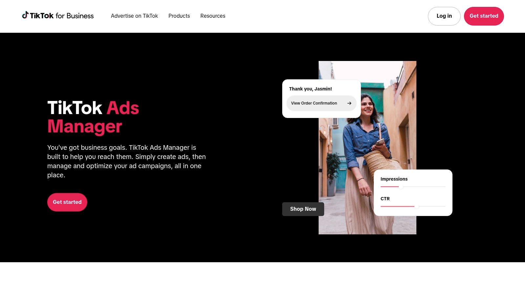Click the TikTok for Business logo
This screenshot has width=525, height=295.
pyautogui.click(x=58, y=16)
